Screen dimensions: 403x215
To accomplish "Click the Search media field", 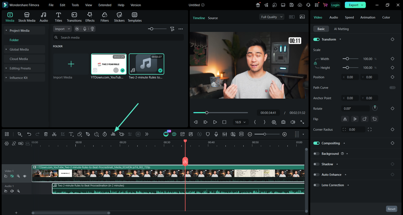I will pyautogui.click(x=118, y=37).
